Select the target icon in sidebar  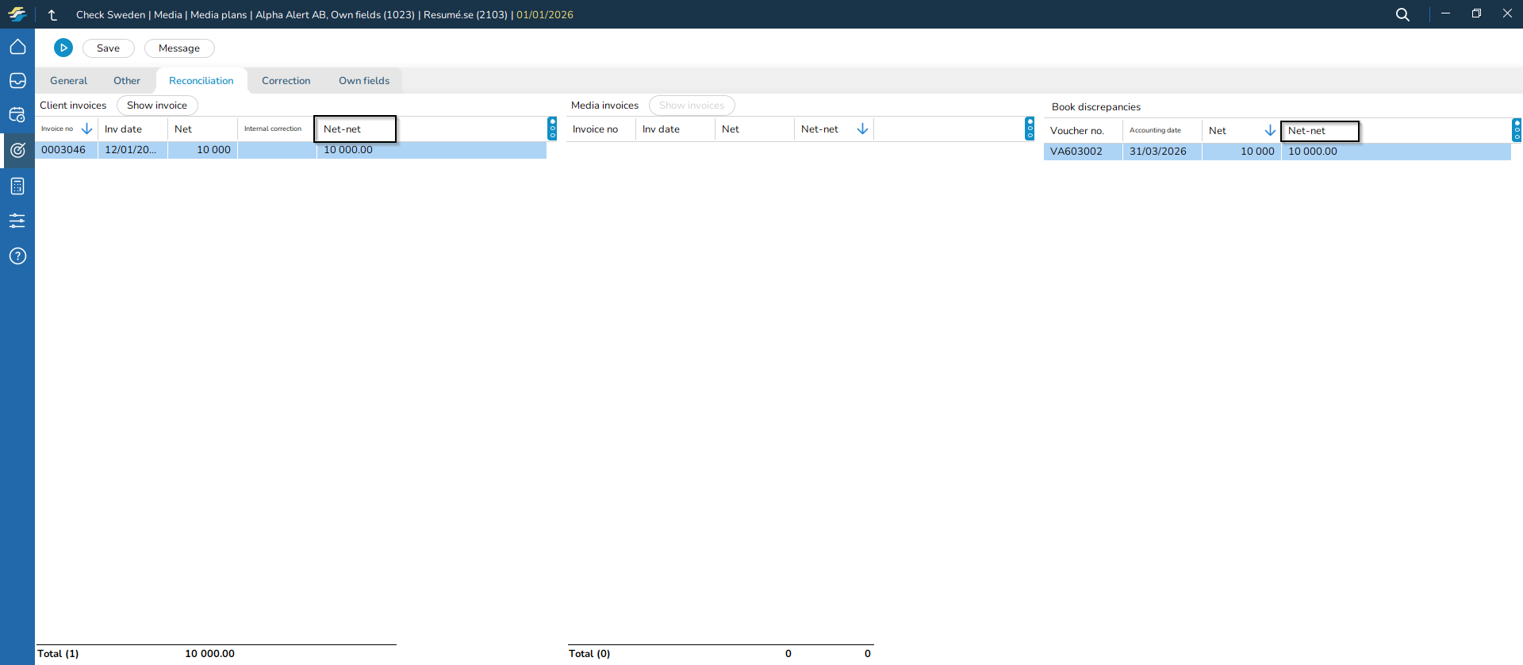click(x=17, y=150)
